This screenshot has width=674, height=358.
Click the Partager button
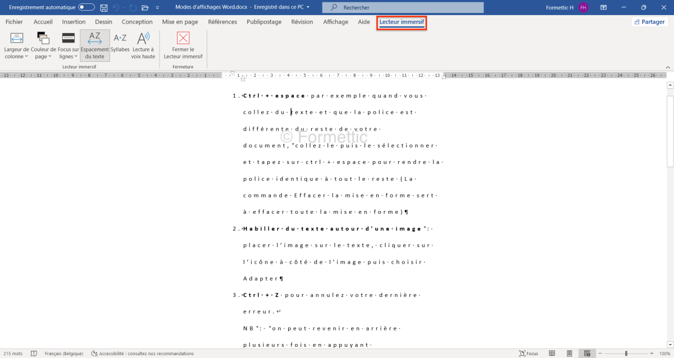pos(649,22)
